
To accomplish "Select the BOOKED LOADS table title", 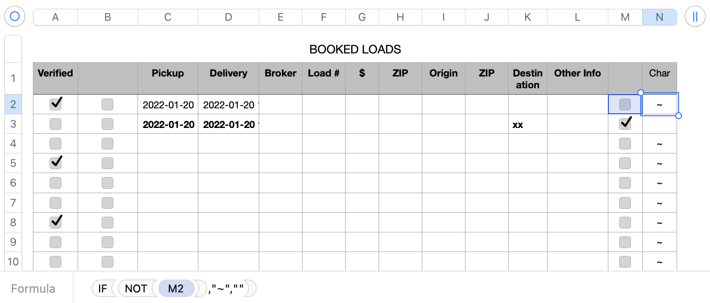I will pos(355,50).
